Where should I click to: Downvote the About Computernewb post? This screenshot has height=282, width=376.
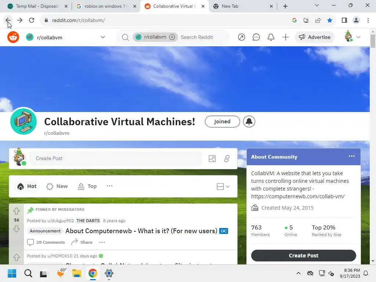click(16, 229)
